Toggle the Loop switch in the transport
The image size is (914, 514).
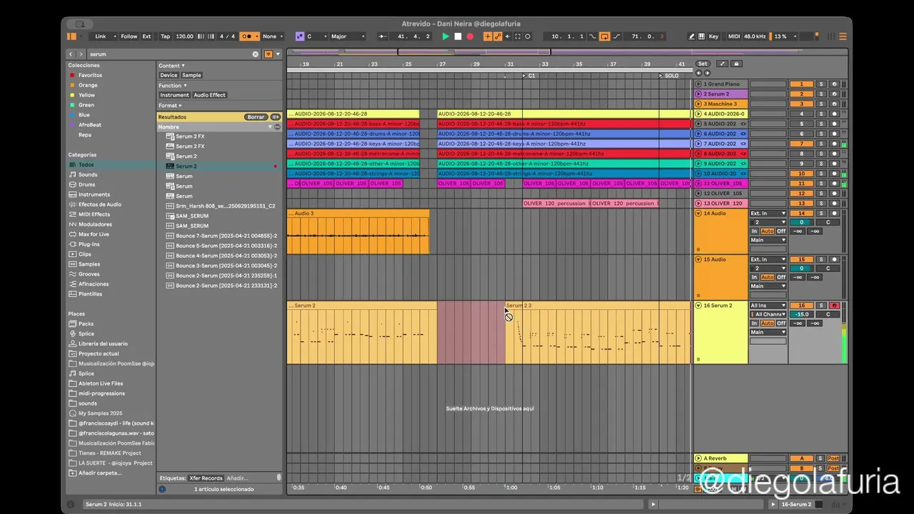[605, 36]
